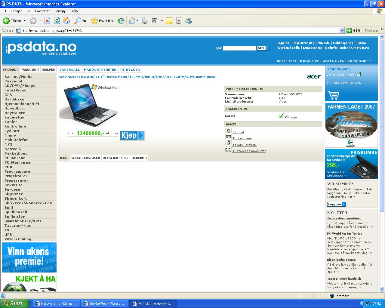Toggle Vis priser ink. mva checkbox
This screenshot has height=308, width=385.
point(359,74)
